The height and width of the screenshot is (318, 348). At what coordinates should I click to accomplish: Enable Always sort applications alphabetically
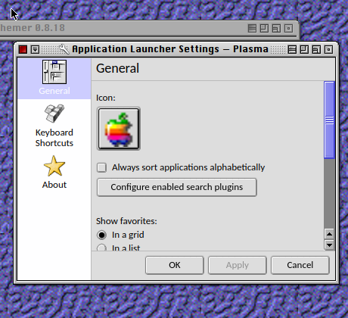[x=102, y=167]
